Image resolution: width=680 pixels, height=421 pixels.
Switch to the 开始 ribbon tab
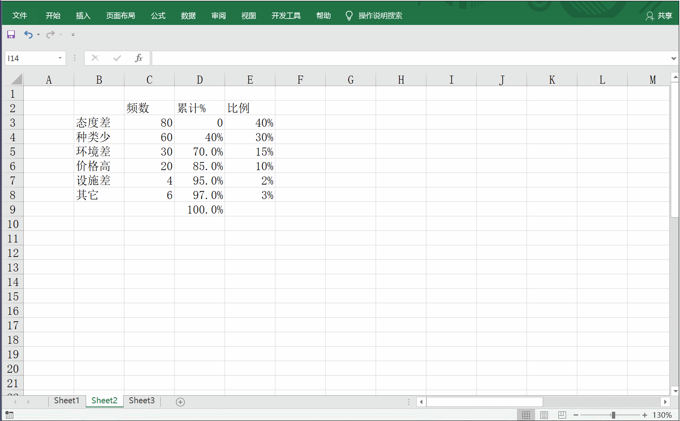tap(53, 16)
